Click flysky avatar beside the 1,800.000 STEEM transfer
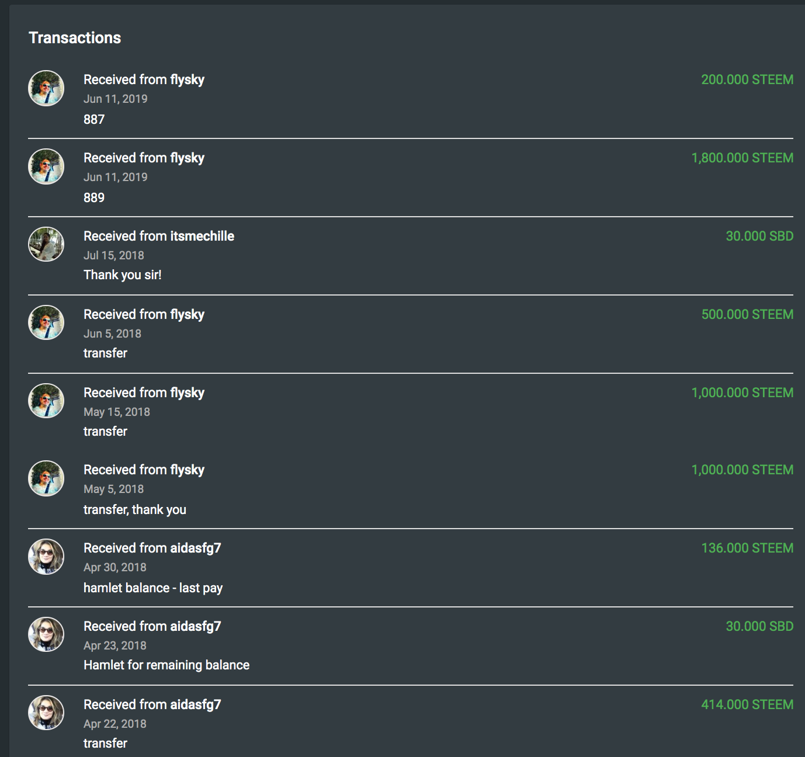805x757 pixels. pyautogui.click(x=46, y=166)
